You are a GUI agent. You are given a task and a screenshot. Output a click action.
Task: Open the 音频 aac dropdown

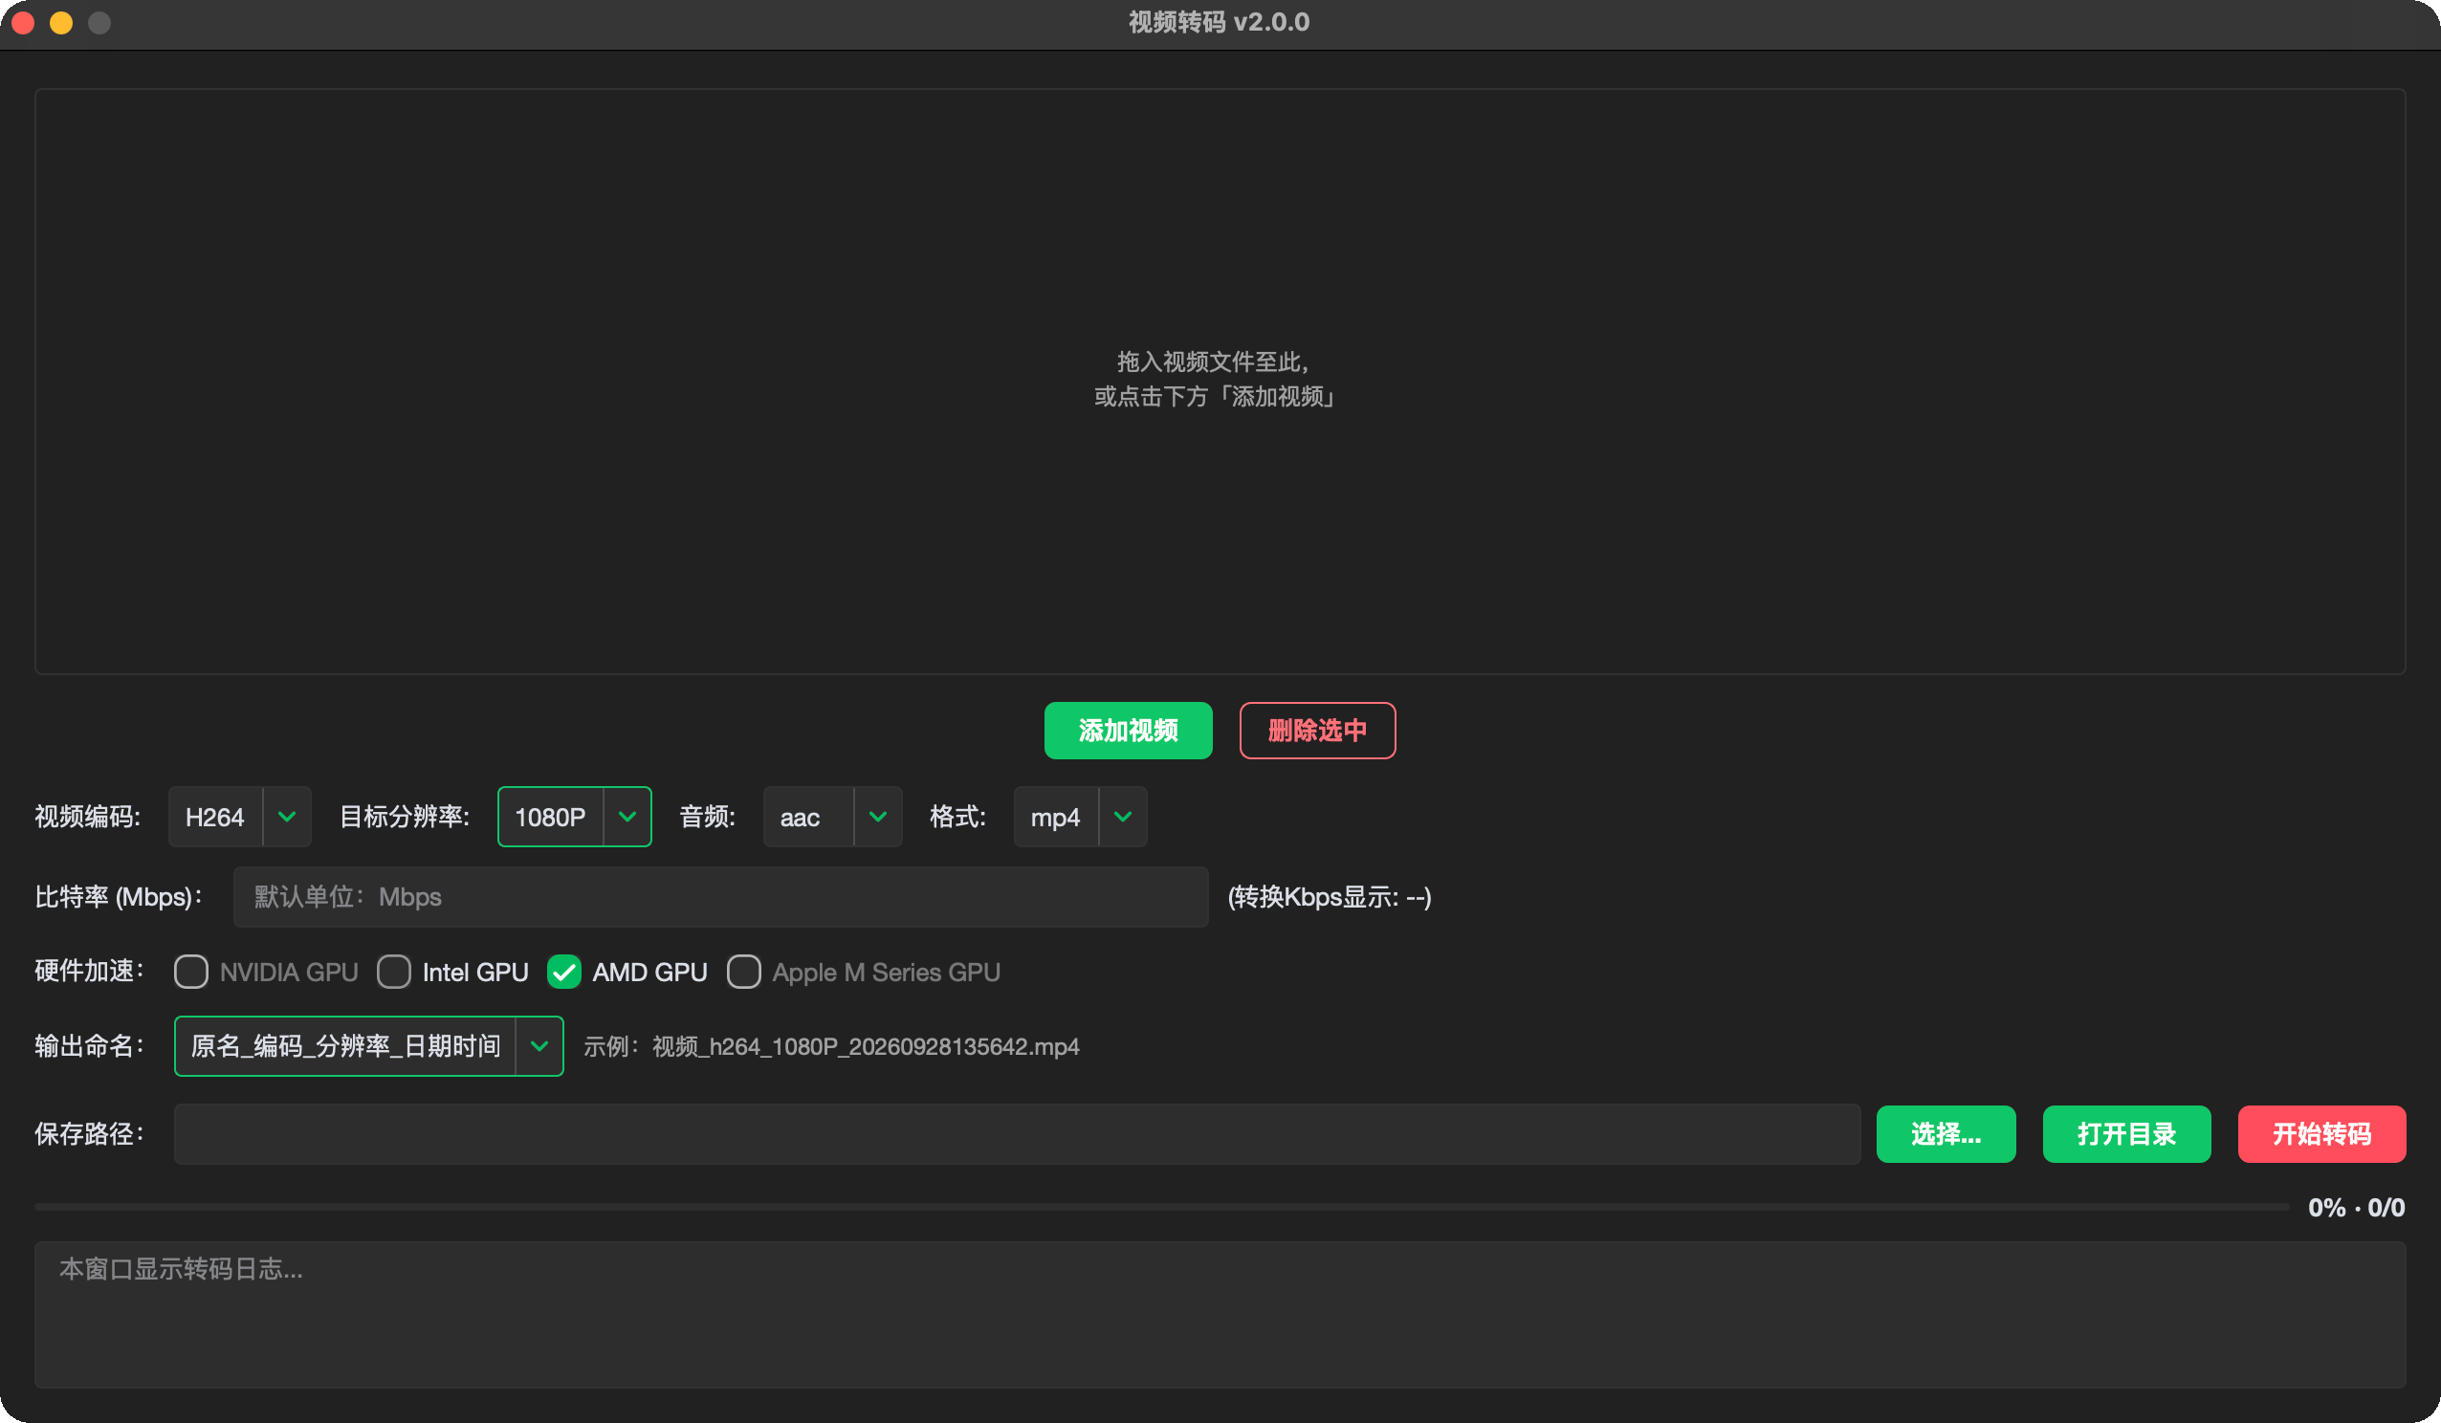pyautogui.click(x=832, y=817)
